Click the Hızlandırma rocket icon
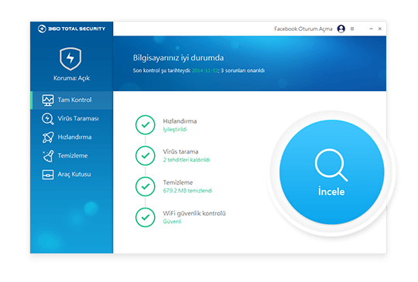Screen dimensions: 418x282 coord(48,138)
